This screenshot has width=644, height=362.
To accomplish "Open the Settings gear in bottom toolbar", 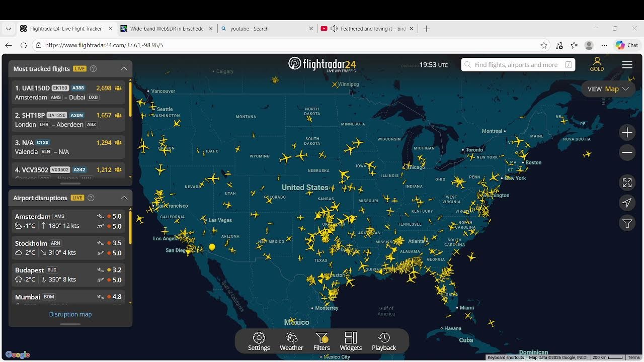I will pos(259,341).
